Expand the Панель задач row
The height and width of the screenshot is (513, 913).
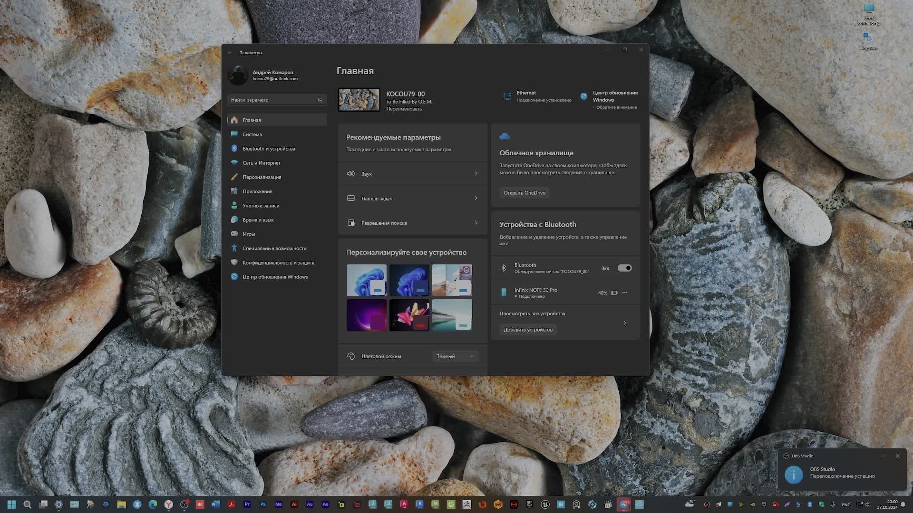413,199
